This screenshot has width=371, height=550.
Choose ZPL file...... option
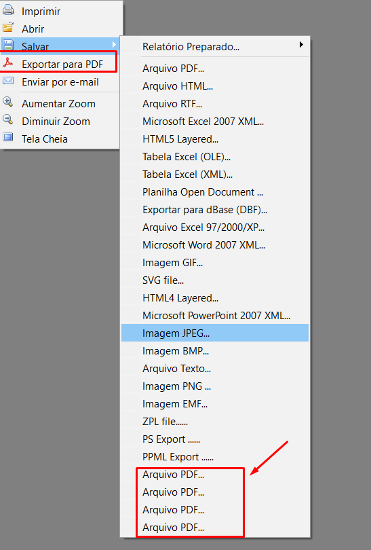click(215, 421)
